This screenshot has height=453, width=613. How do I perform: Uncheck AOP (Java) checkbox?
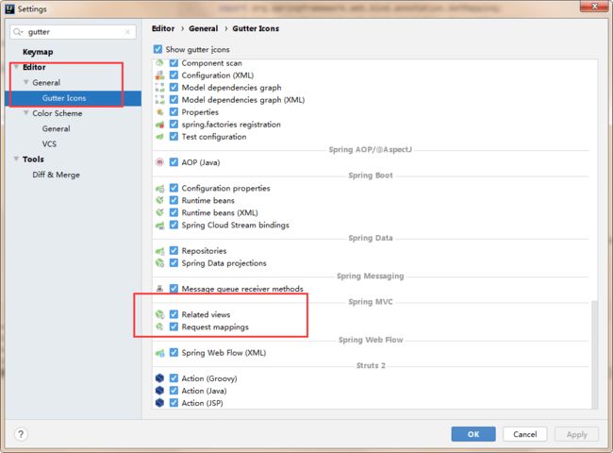tap(174, 162)
